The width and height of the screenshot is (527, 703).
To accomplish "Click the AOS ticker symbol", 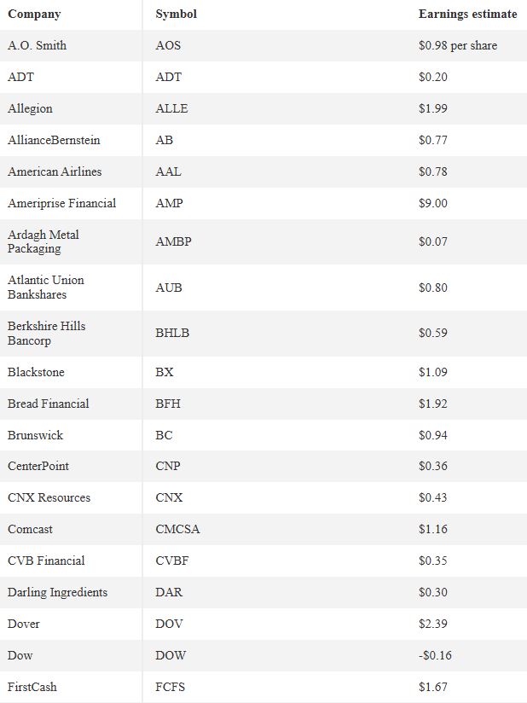I will point(168,45).
